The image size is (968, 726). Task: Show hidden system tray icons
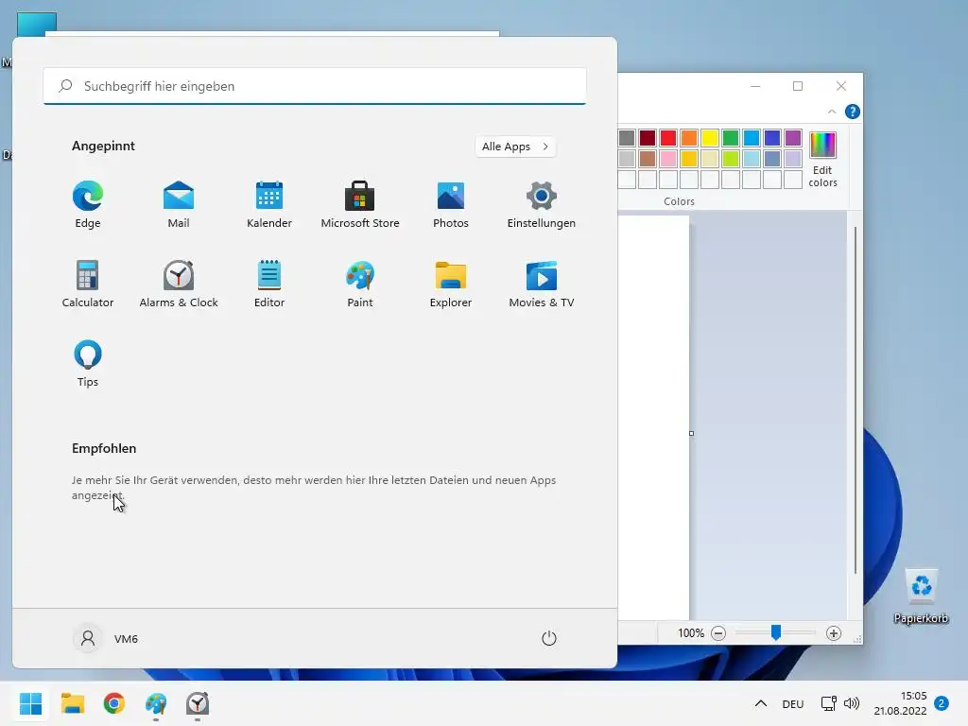pyautogui.click(x=761, y=703)
